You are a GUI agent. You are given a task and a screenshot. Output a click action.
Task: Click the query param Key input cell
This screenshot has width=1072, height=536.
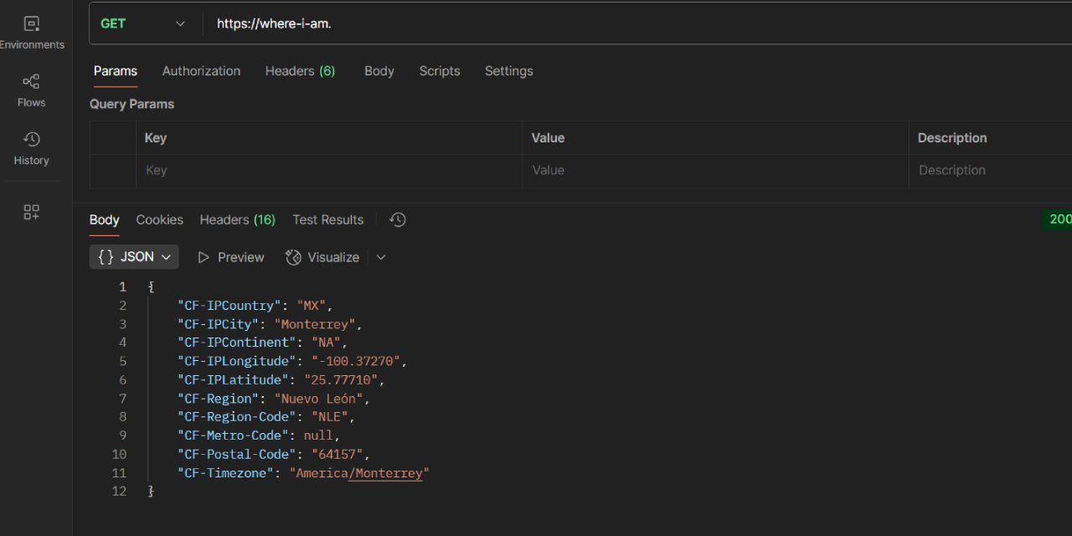[329, 170]
